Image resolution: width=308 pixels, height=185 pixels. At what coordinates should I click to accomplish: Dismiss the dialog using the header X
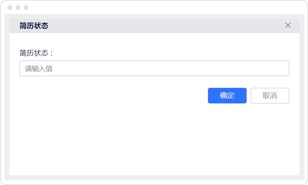(288, 25)
